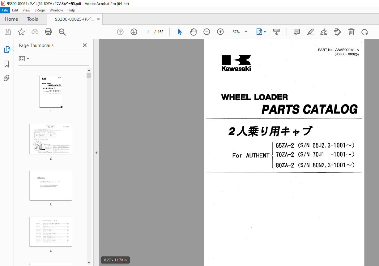Image resolution: width=379 pixels, height=266 pixels.
Task: Click the PARTS CATALOG heading text
Action: (x=309, y=109)
